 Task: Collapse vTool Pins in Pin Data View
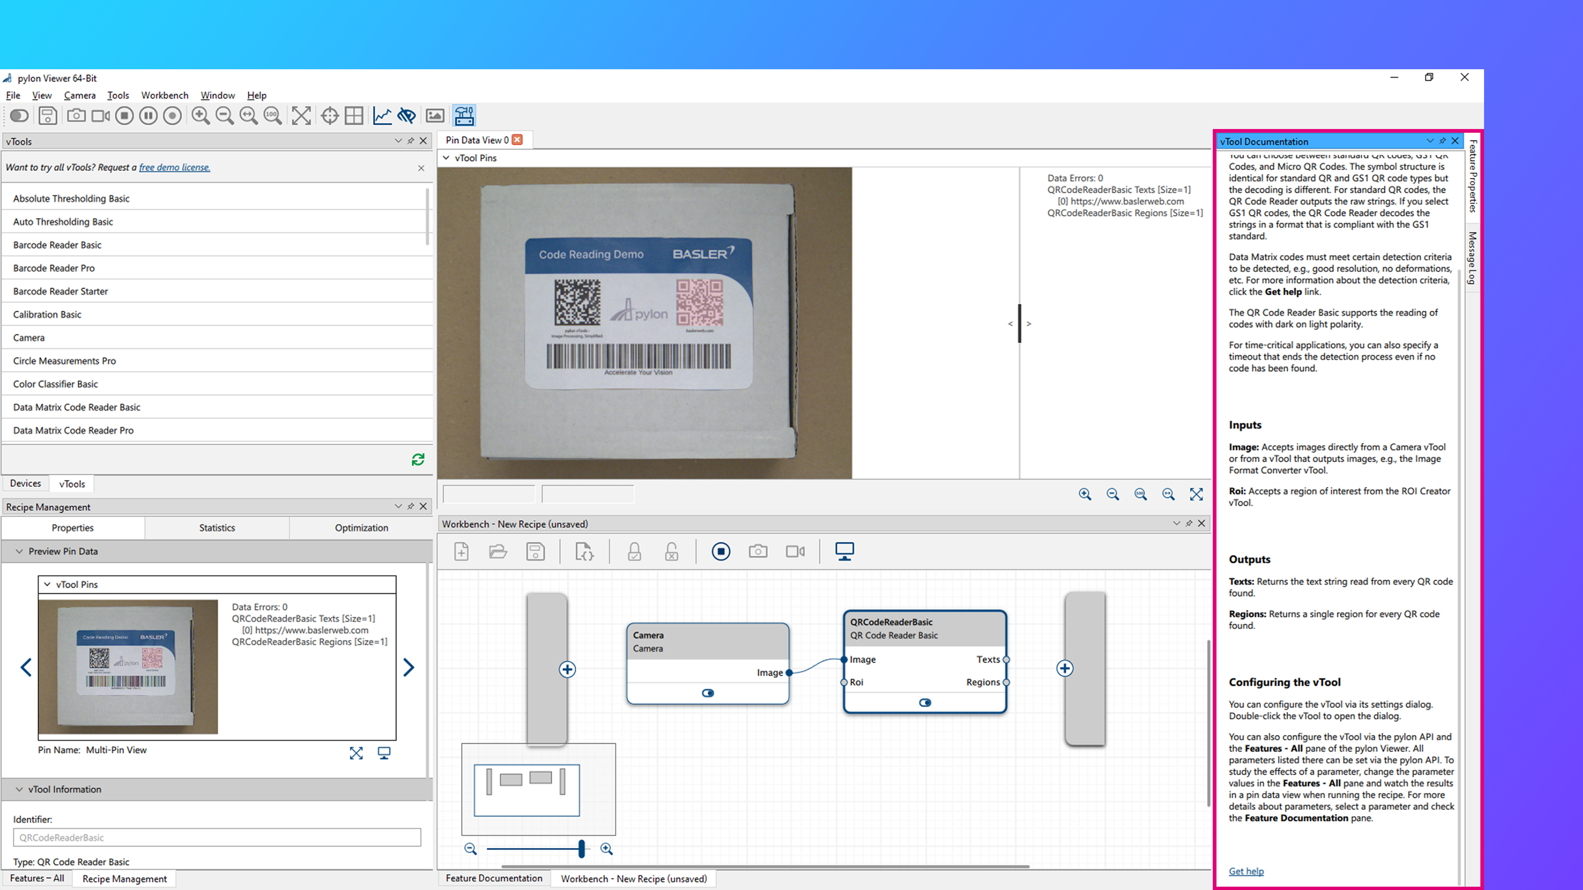[x=447, y=158]
